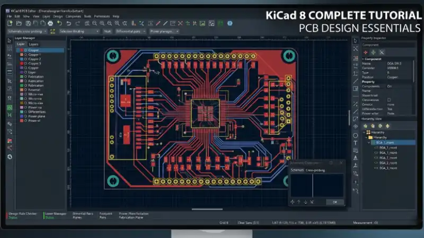This screenshot has width=424, height=238.
Task: Open the Tools menu
Action: pyautogui.click(x=87, y=16)
